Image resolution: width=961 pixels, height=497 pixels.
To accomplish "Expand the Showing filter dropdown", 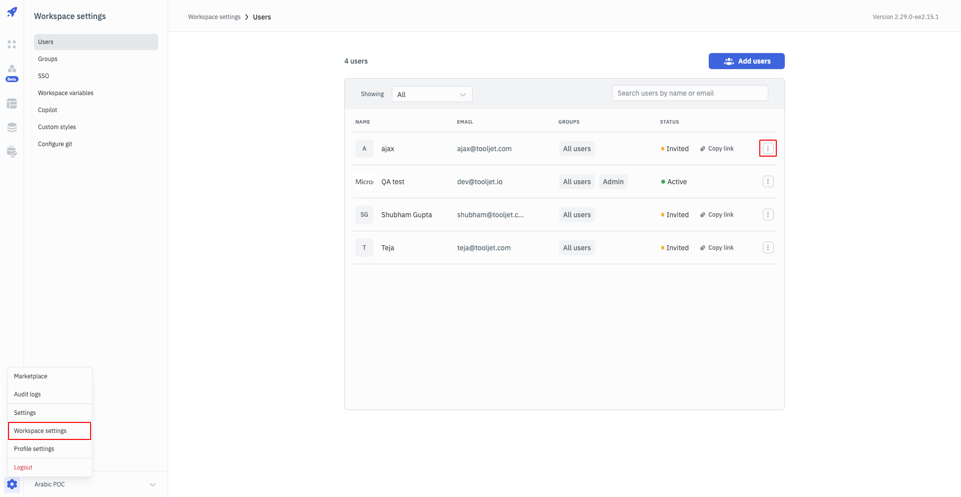I will tap(431, 94).
